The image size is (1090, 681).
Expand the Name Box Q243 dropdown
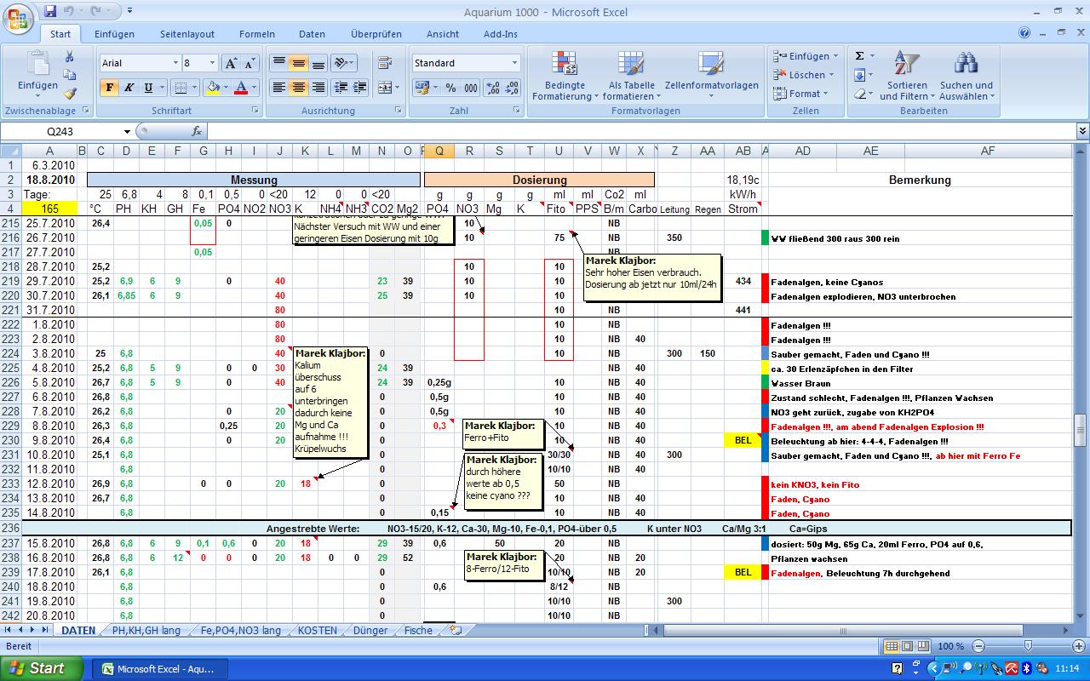[127, 131]
